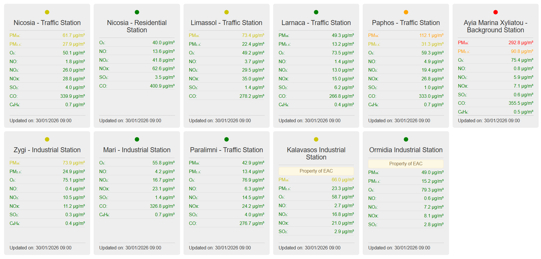Click the yellow status dot above Zygi Industrial Station

[47, 139]
